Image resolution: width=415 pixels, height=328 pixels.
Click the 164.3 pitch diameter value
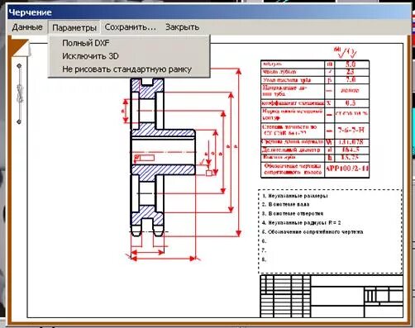tap(351, 150)
